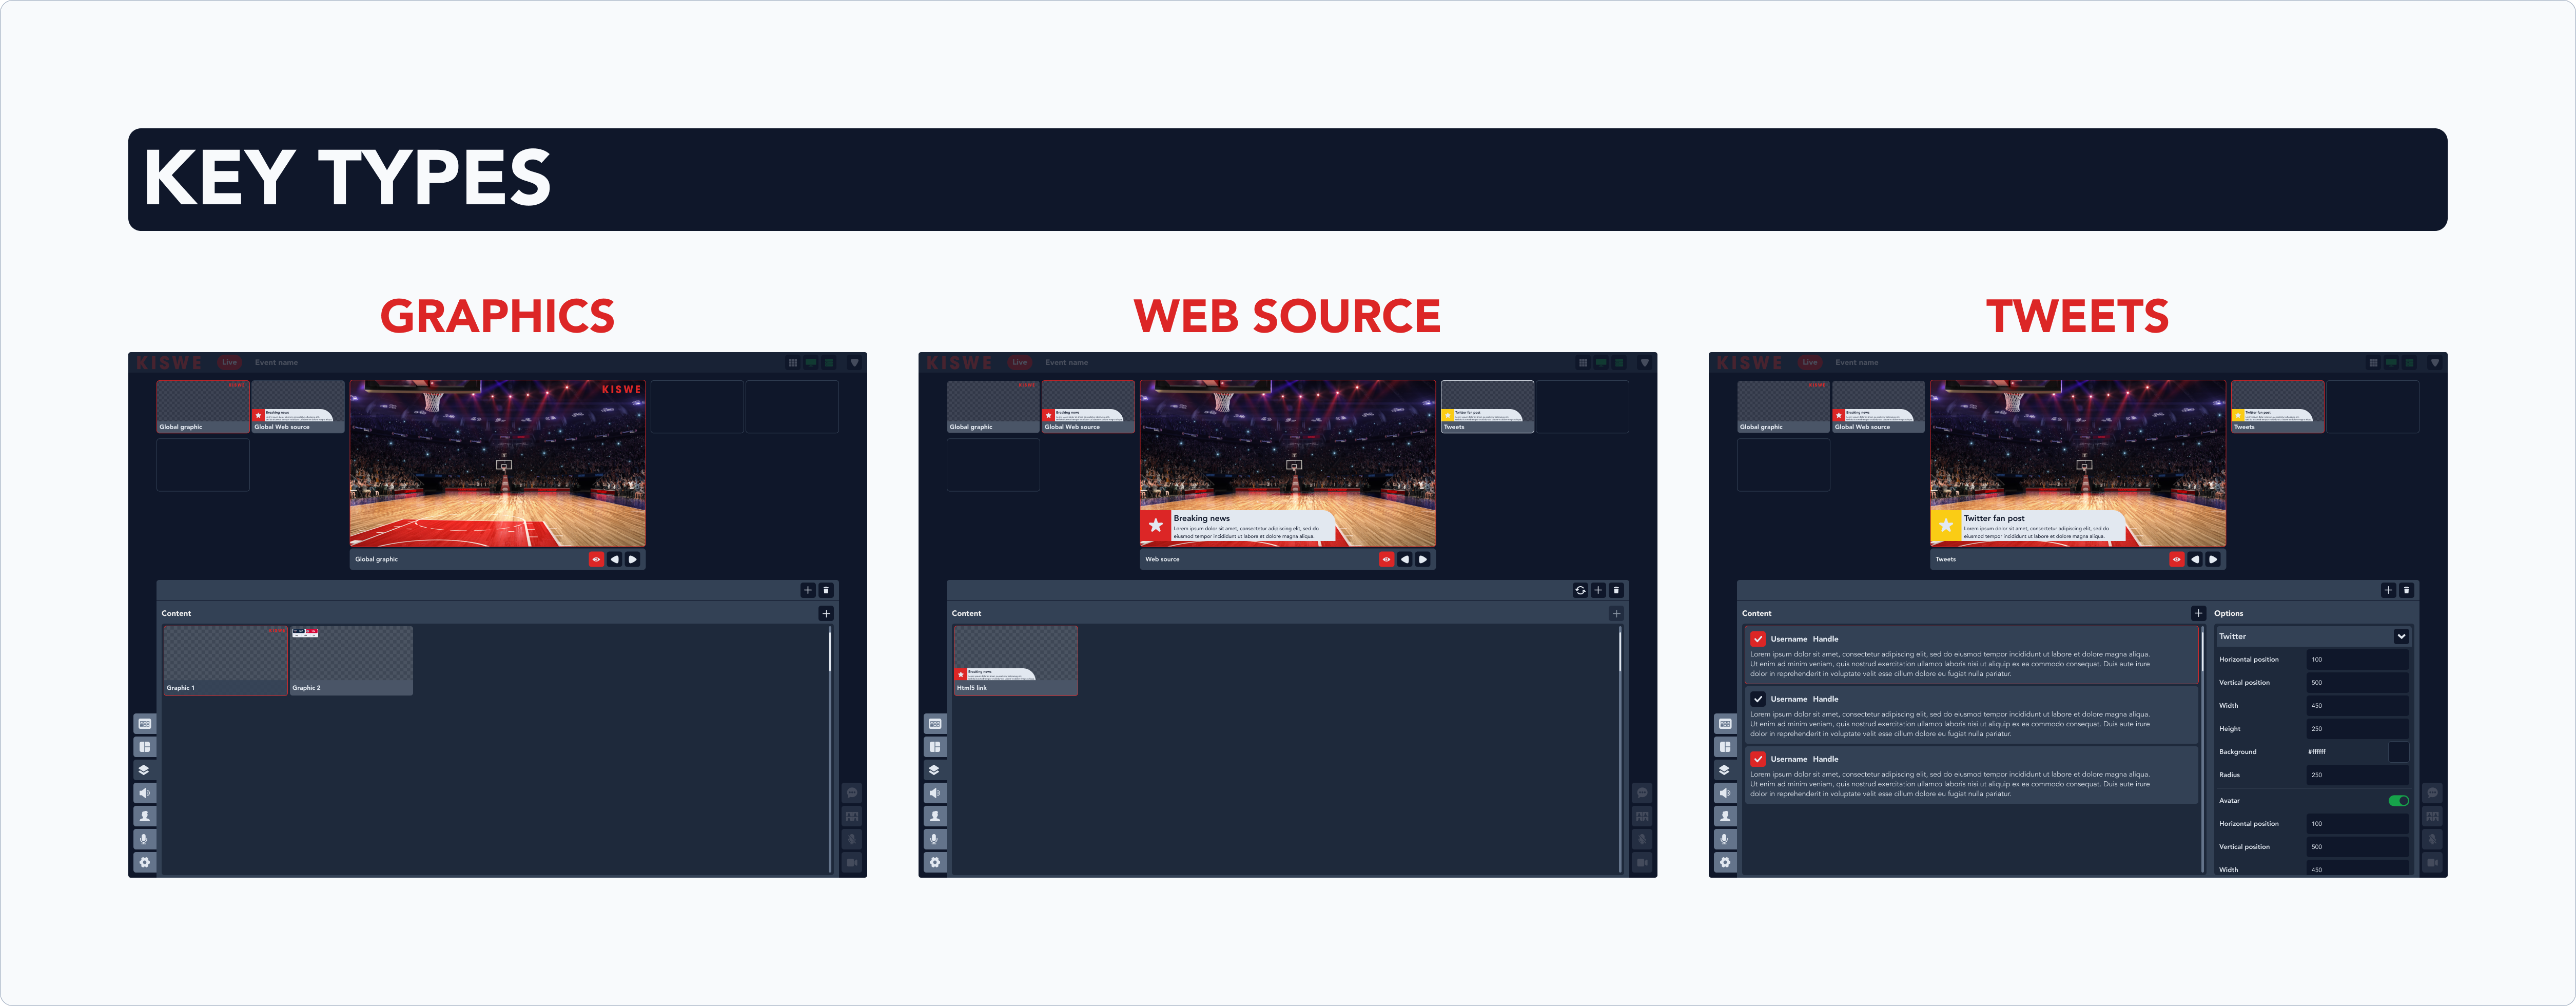This screenshot has height=1006, width=2576.
Task: Click Live button in Web Source mockup header
Action: (x=1019, y=362)
